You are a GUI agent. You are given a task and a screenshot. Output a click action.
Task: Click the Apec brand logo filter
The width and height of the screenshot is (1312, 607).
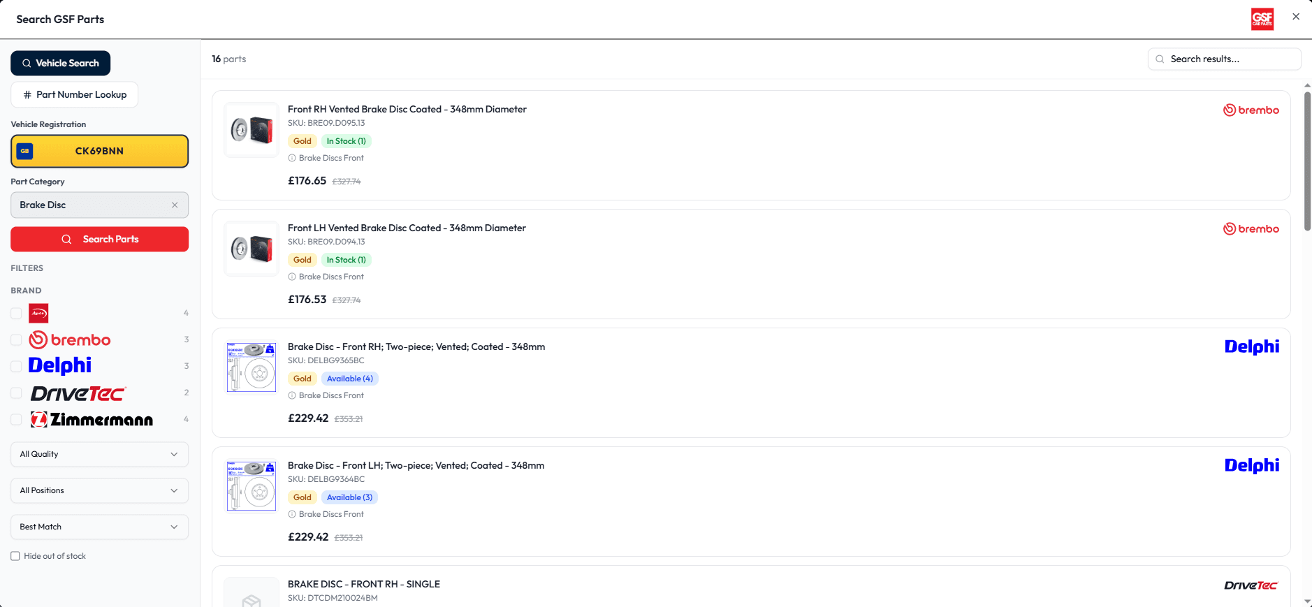pos(38,313)
